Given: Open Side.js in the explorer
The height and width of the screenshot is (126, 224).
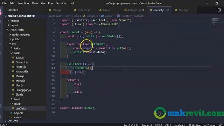Looking at the screenshot, I should point(19,94).
